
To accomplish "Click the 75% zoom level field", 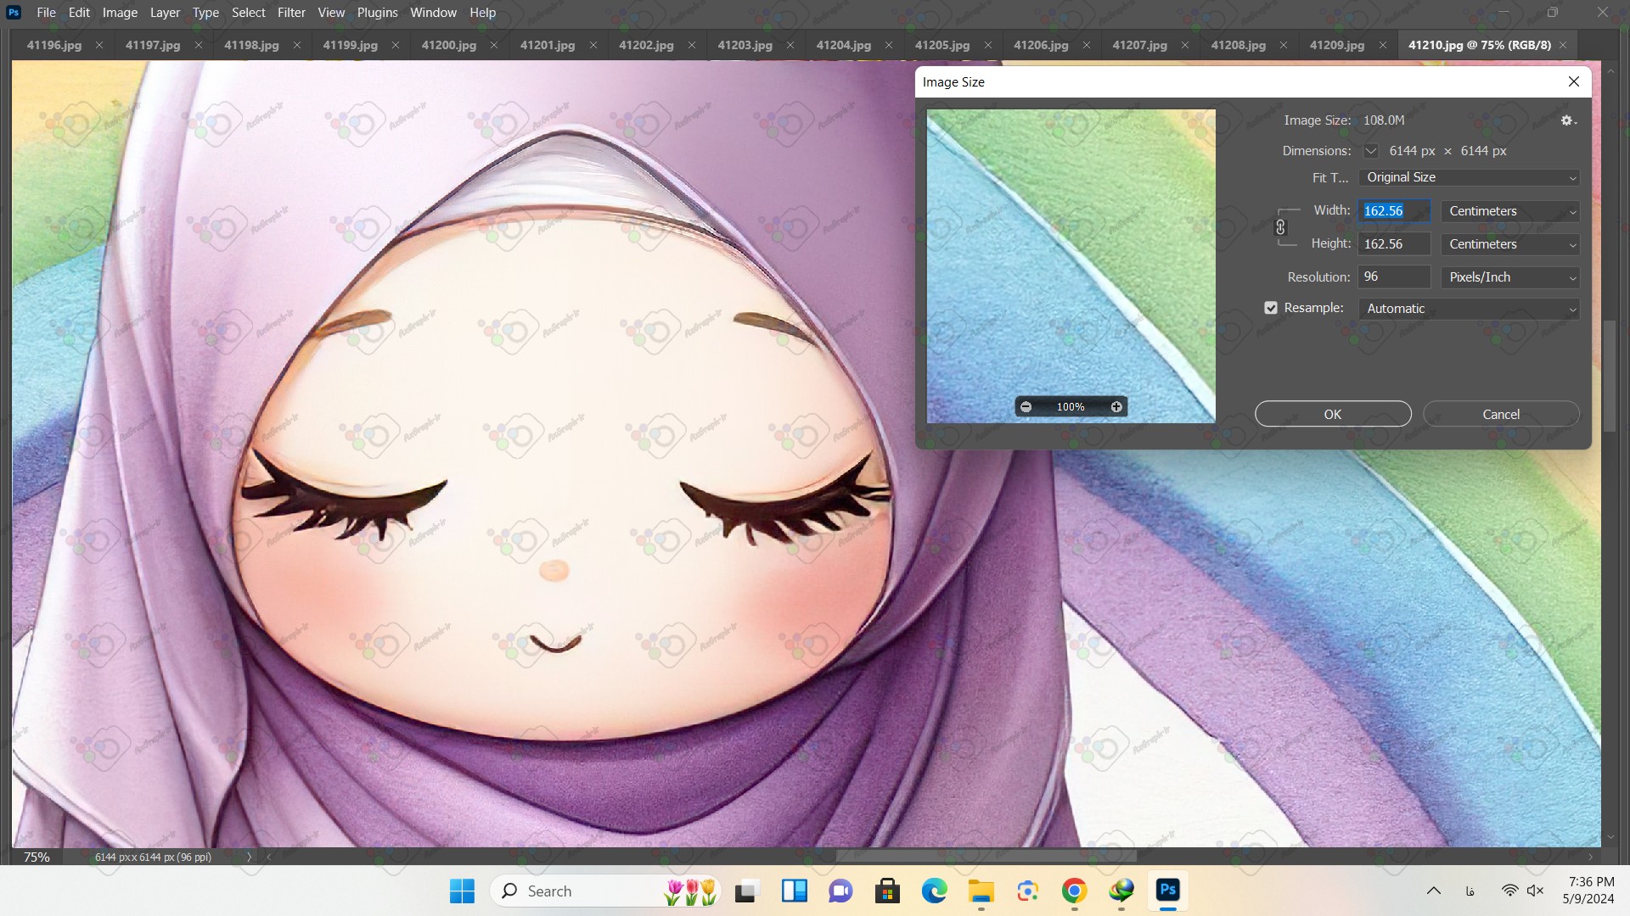I will click(x=37, y=857).
